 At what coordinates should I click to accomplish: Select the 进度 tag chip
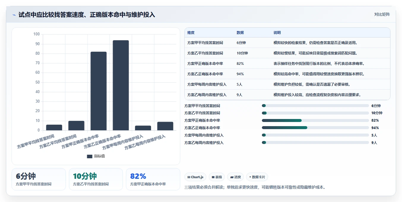click(x=235, y=177)
